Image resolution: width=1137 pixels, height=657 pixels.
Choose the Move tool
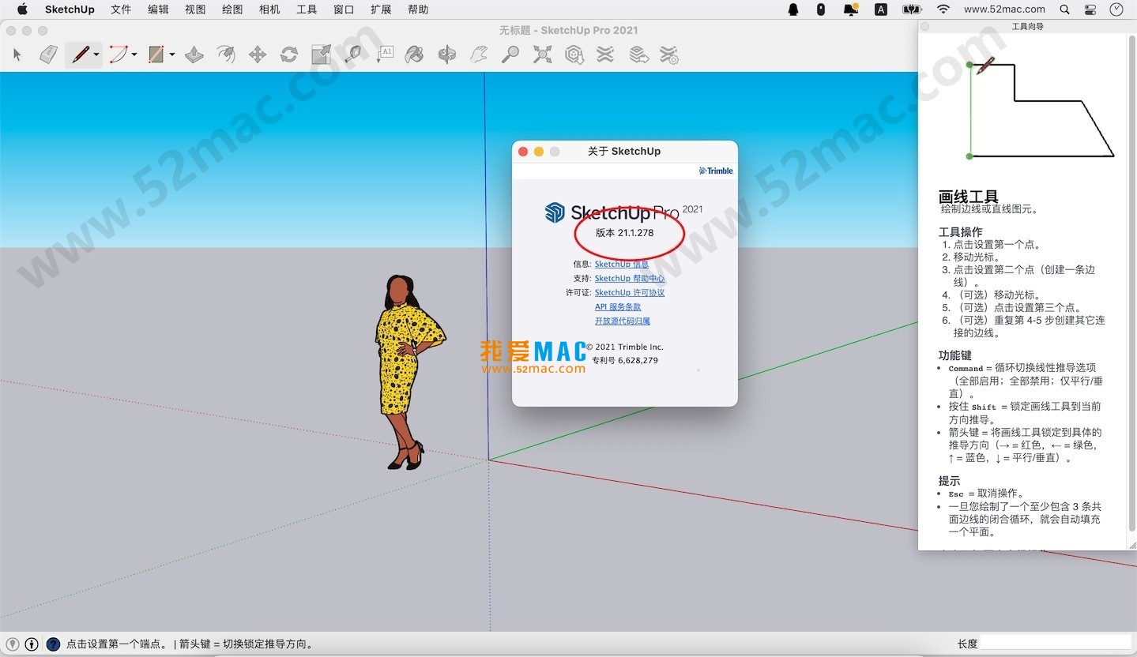[258, 54]
